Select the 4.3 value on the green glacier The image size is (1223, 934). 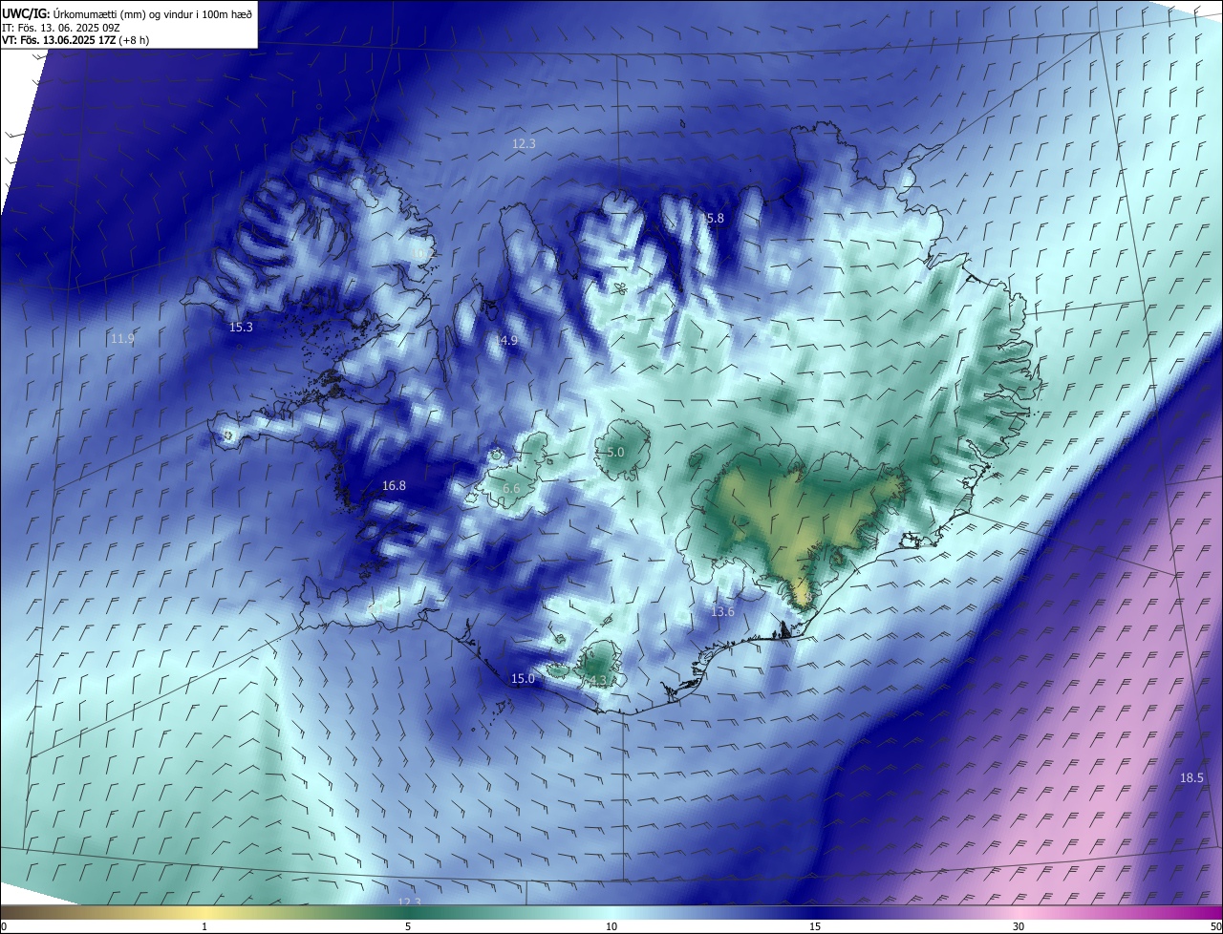pyautogui.click(x=598, y=680)
